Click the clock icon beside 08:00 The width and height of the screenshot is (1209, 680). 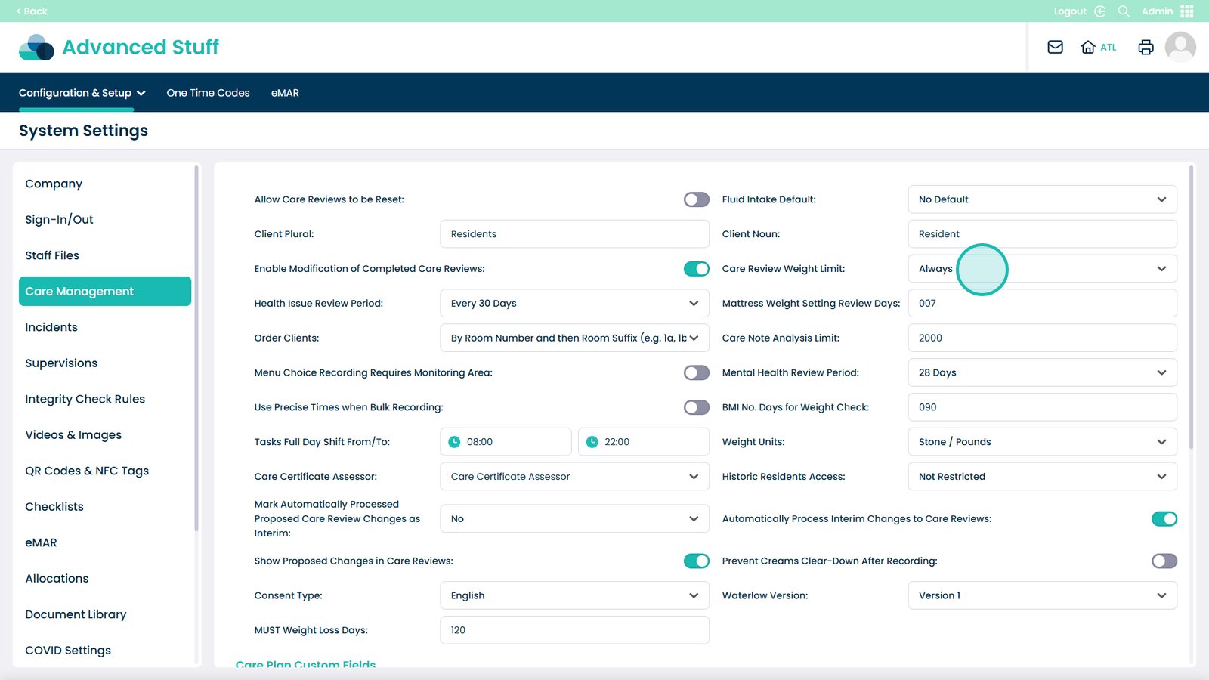[454, 442]
